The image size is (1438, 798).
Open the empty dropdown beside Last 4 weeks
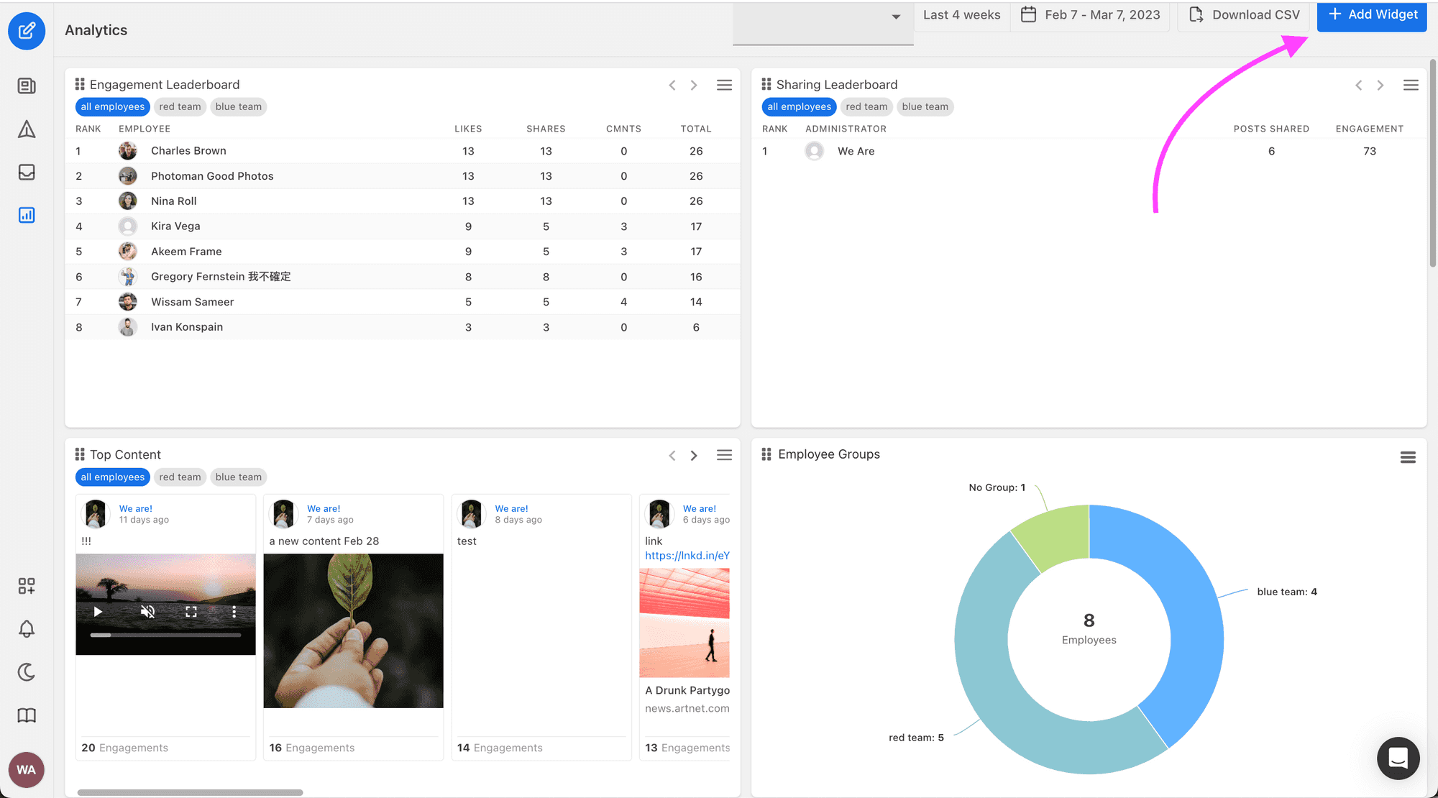823,23
